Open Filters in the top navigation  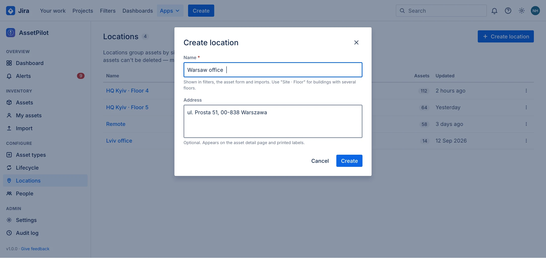pyautogui.click(x=108, y=11)
